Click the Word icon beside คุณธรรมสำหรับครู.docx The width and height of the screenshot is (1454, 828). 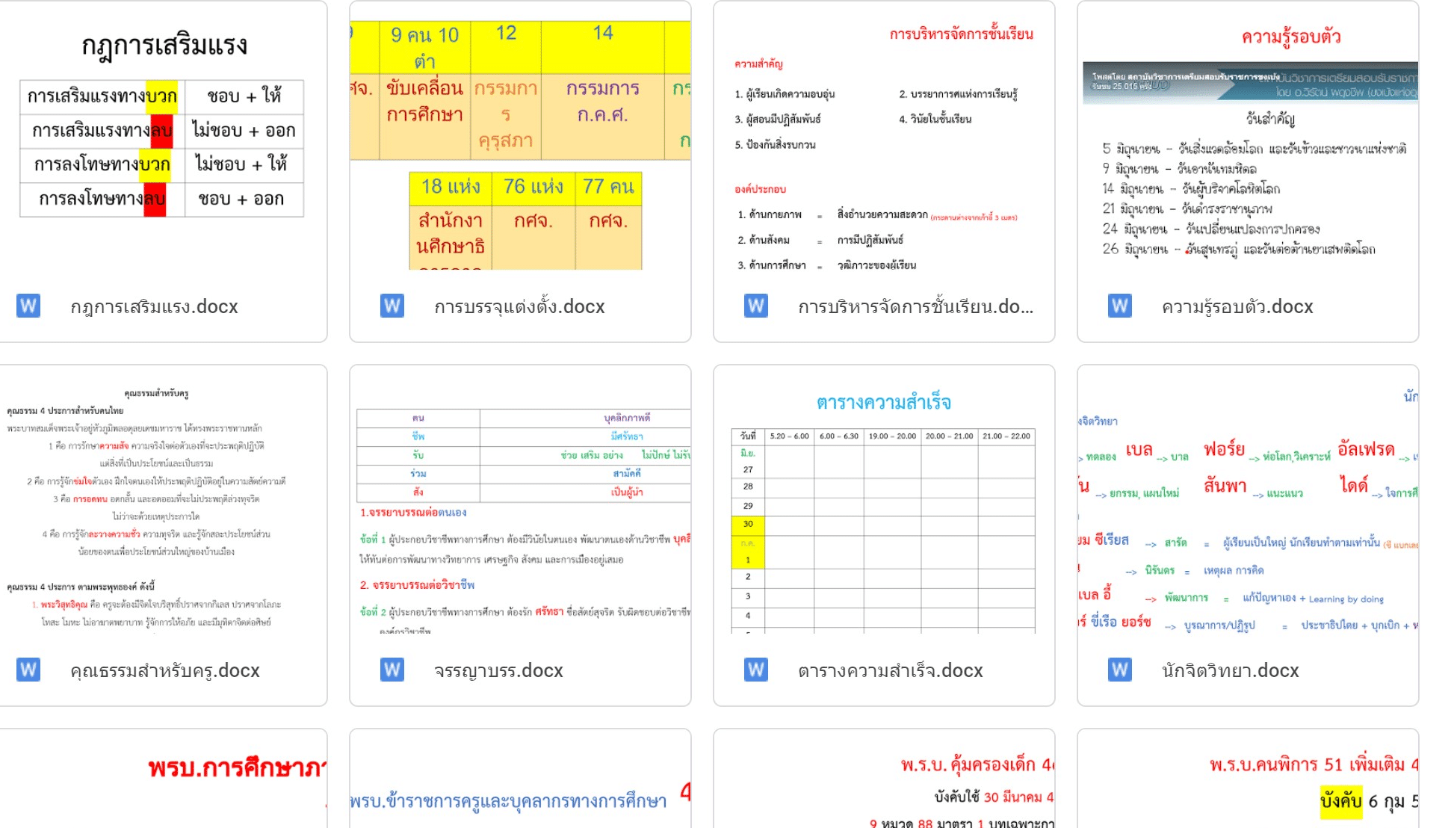point(28,670)
